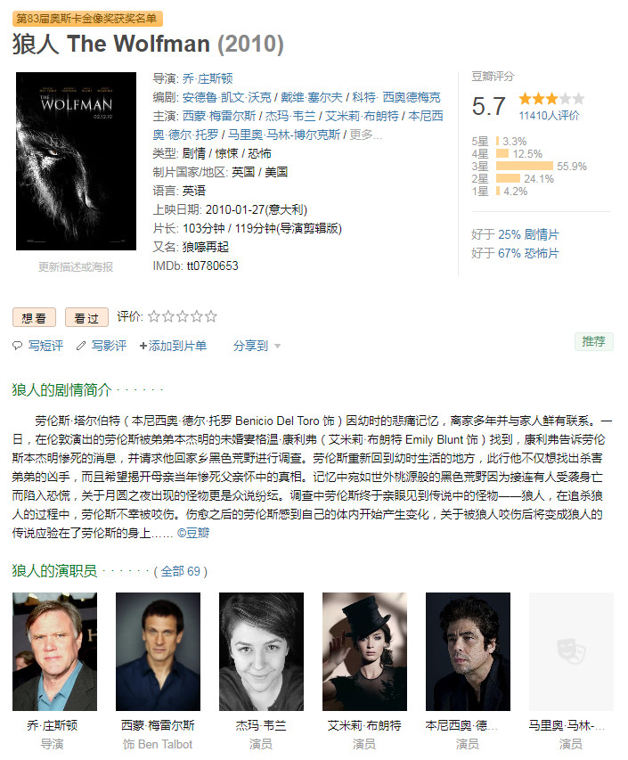
Task: Open the 好于 67% 恐怖片 ranking link
Action: 515,253
